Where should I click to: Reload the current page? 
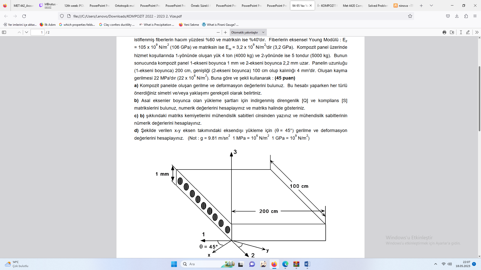(x=24, y=16)
